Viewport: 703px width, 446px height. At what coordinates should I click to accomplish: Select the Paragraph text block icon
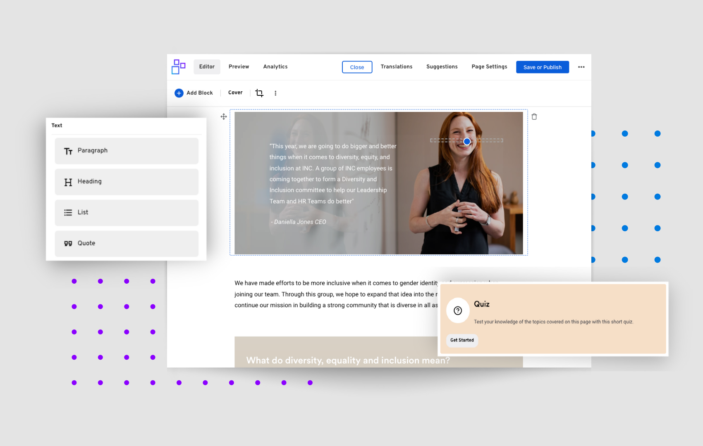coord(69,151)
